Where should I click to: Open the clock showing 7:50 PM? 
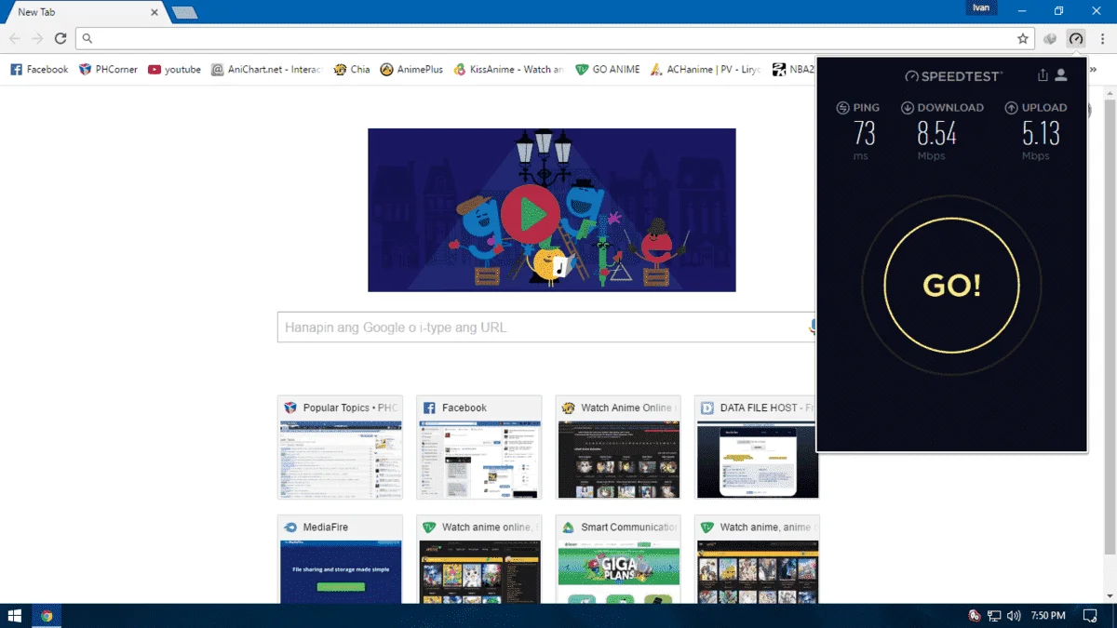pyautogui.click(x=1048, y=616)
